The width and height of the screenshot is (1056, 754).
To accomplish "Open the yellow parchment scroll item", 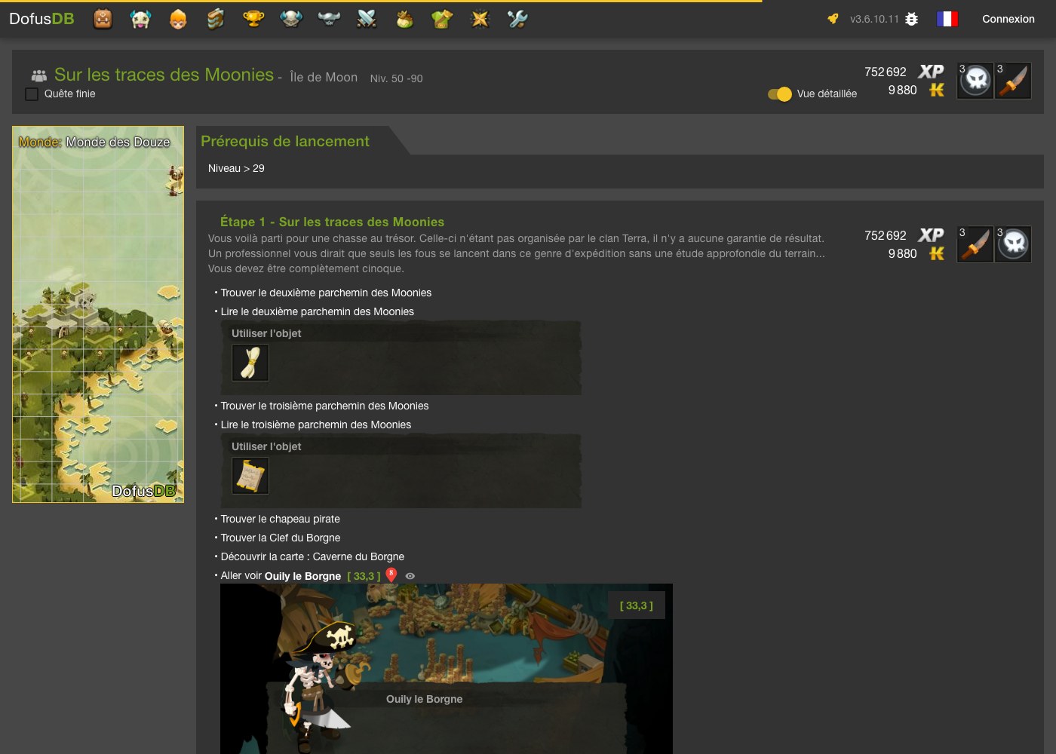I will 250,476.
